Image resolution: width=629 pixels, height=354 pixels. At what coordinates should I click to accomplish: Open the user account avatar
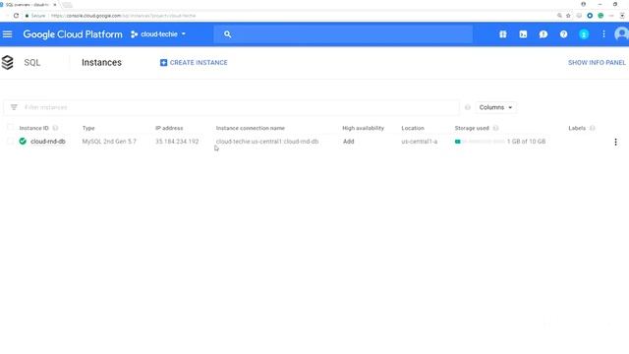click(622, 34)
